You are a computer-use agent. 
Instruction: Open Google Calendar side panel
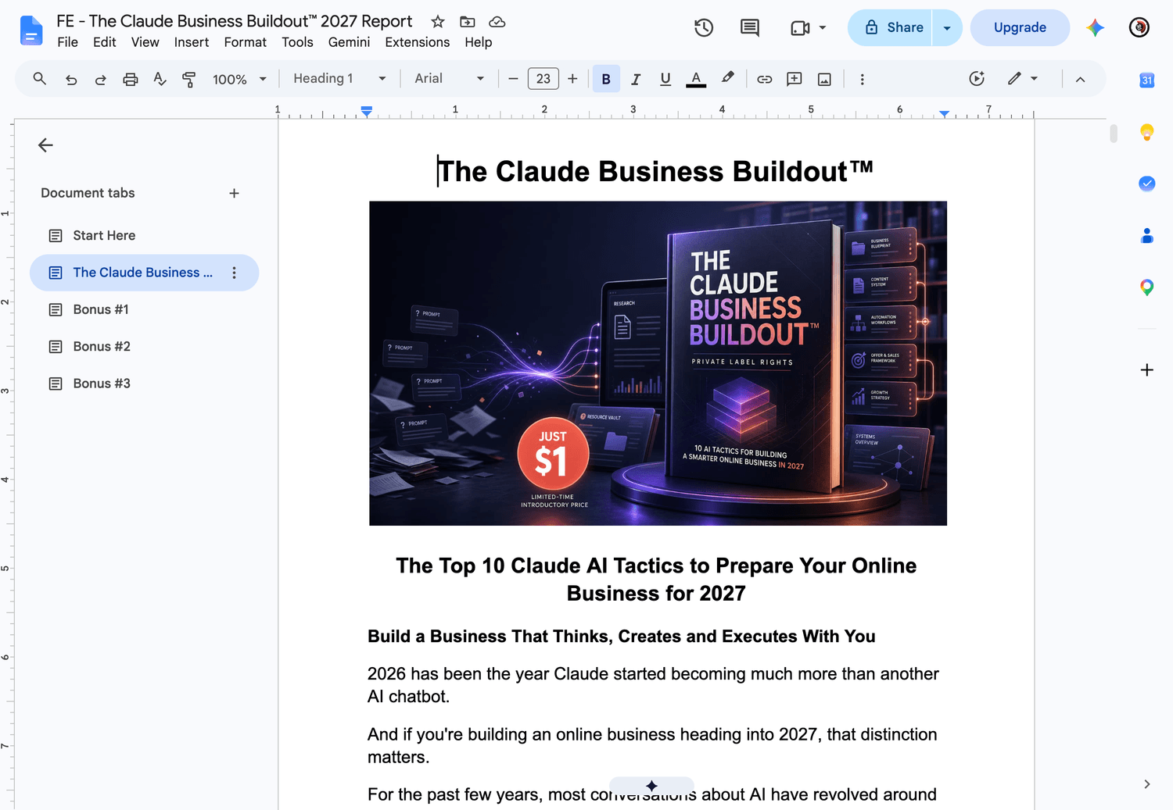(1146, 80)
